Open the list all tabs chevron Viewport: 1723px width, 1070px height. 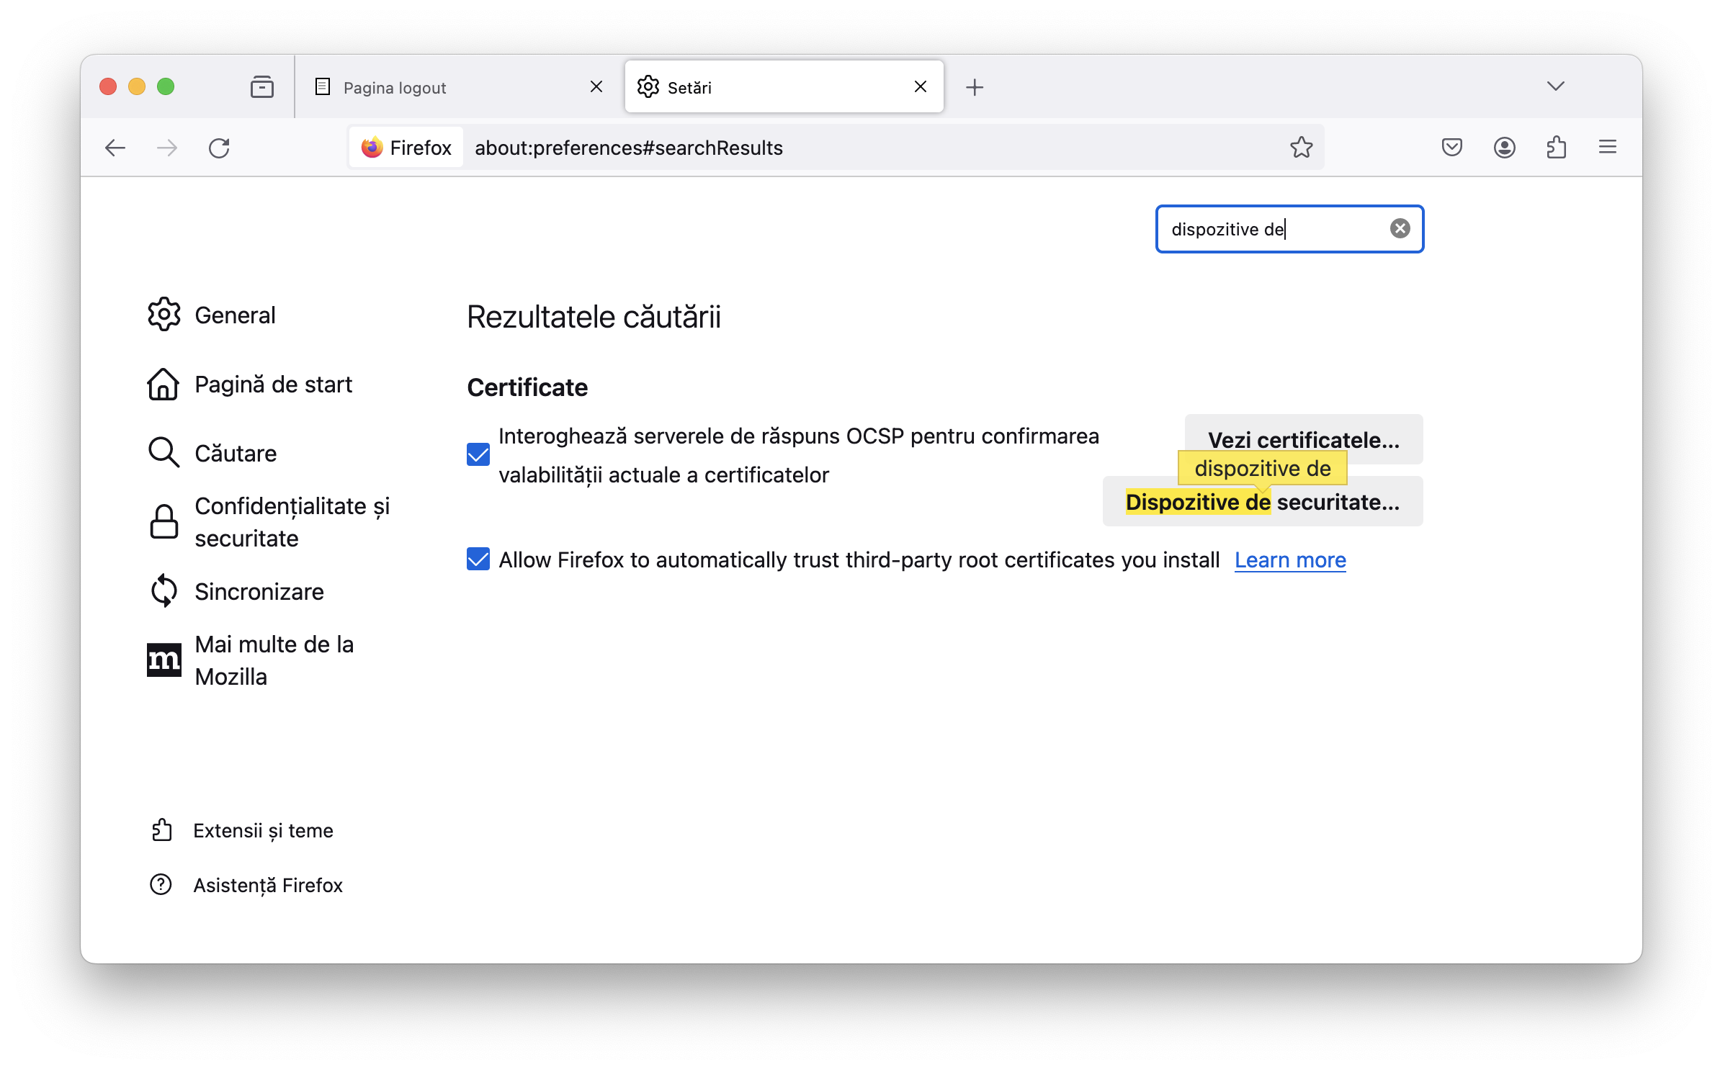click(1555, 86)
